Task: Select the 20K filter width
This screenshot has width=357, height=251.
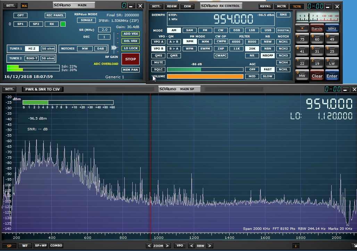Action: (x=252, y=49)
